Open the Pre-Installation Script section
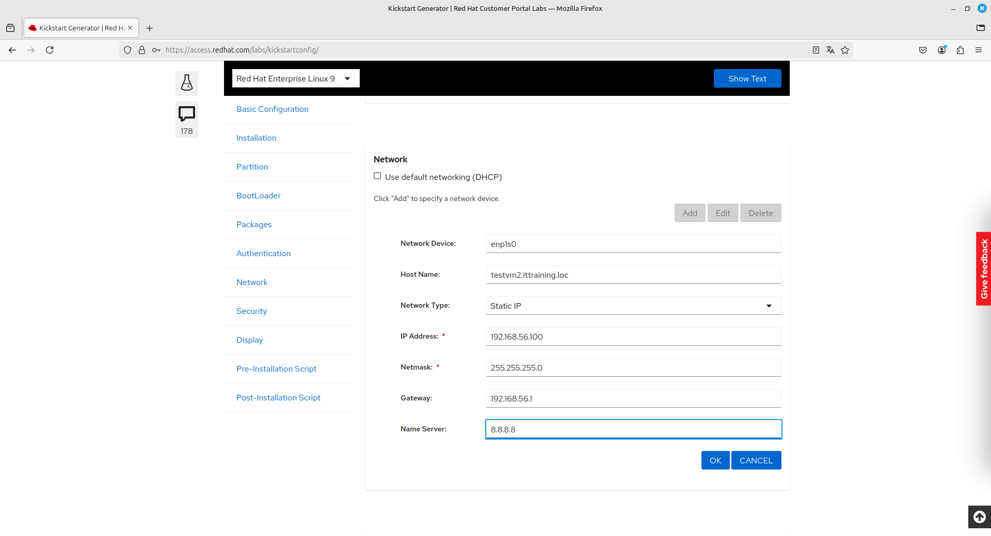Screen dimensions: 991x536 coord(277,369)
